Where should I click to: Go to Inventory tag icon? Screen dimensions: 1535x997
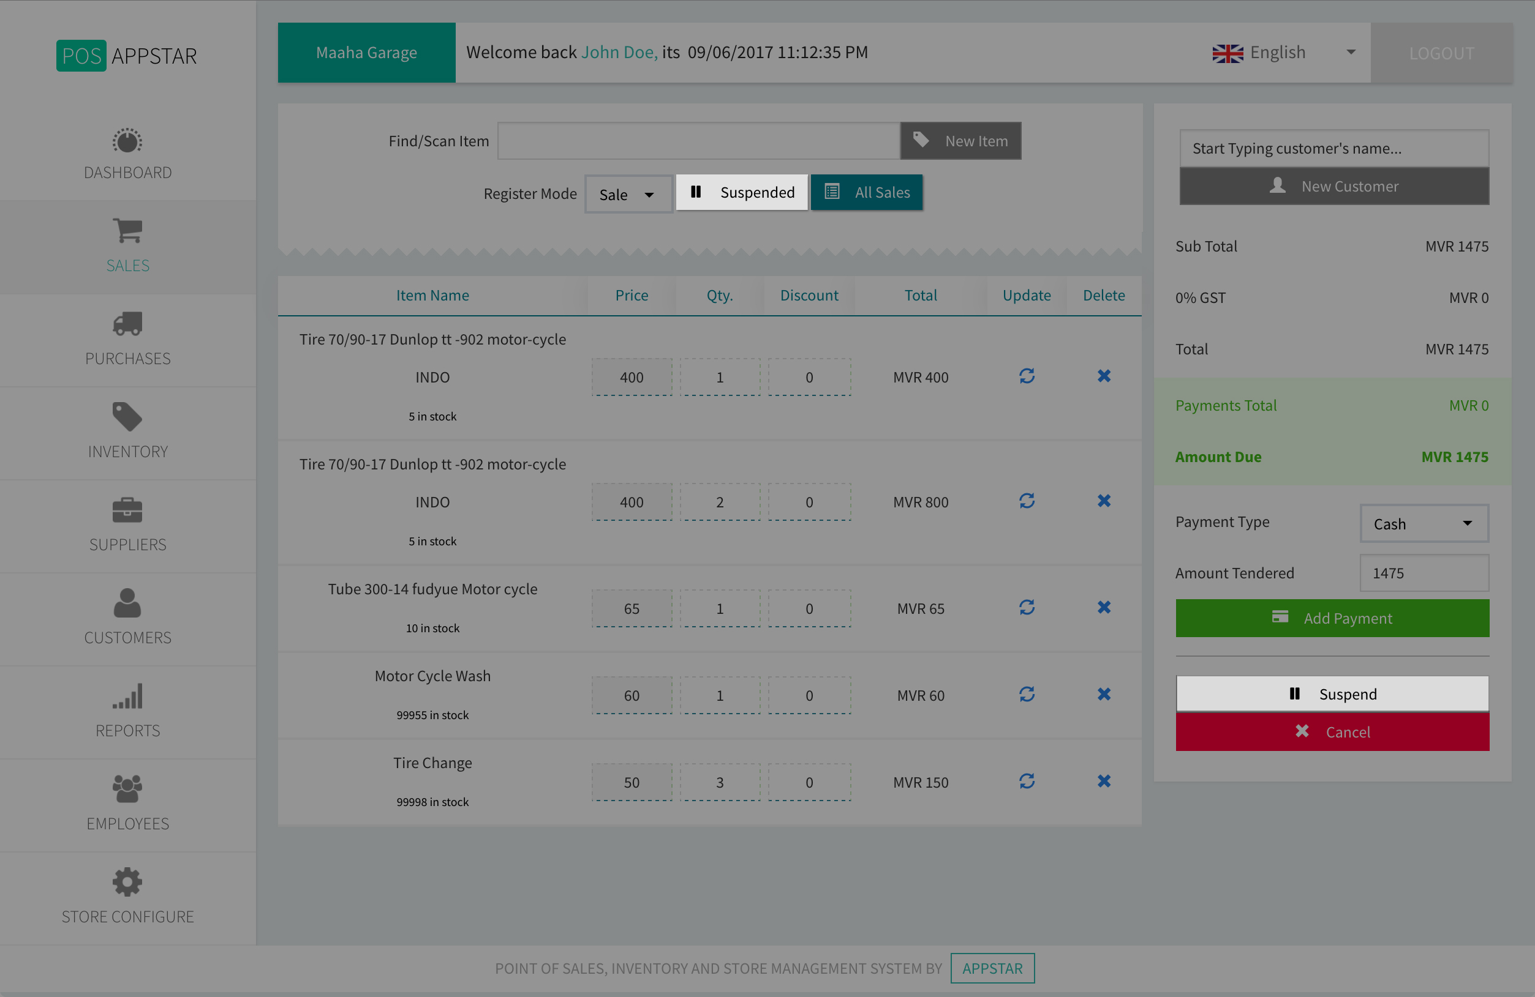[127, 417]
